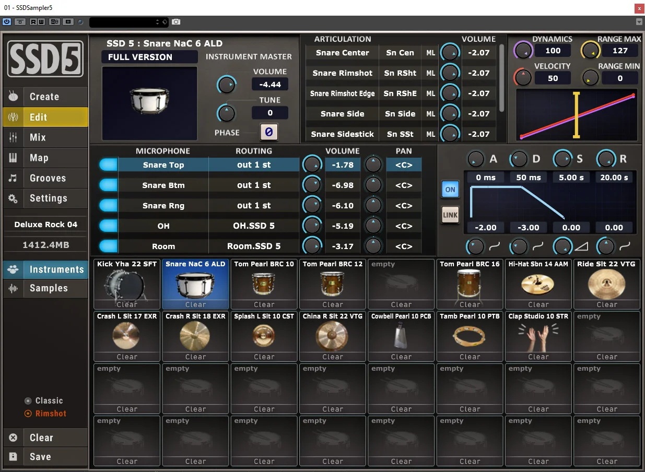Select the Classic radio option
The image size is (645, 472).
point(44,400)
